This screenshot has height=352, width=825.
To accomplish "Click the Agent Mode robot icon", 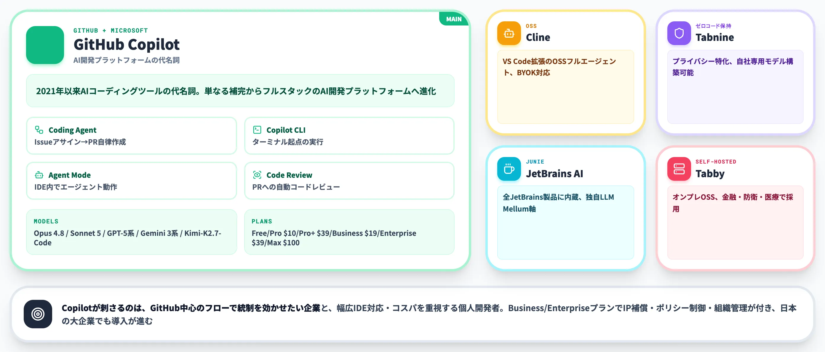I will coord(39,175).
